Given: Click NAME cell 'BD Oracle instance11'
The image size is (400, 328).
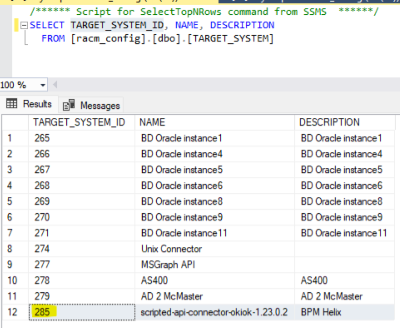Looking at the screenshot, I should click(x=215, y=233).
